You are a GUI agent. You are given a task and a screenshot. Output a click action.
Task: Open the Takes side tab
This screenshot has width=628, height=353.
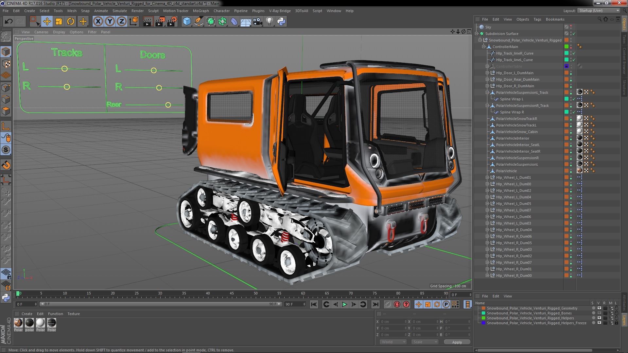tap(624, 39)
